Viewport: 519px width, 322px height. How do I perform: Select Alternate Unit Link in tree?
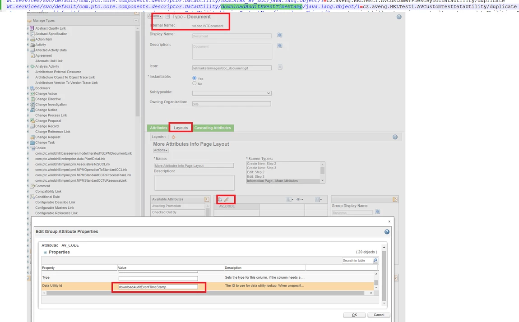point(49,61)
